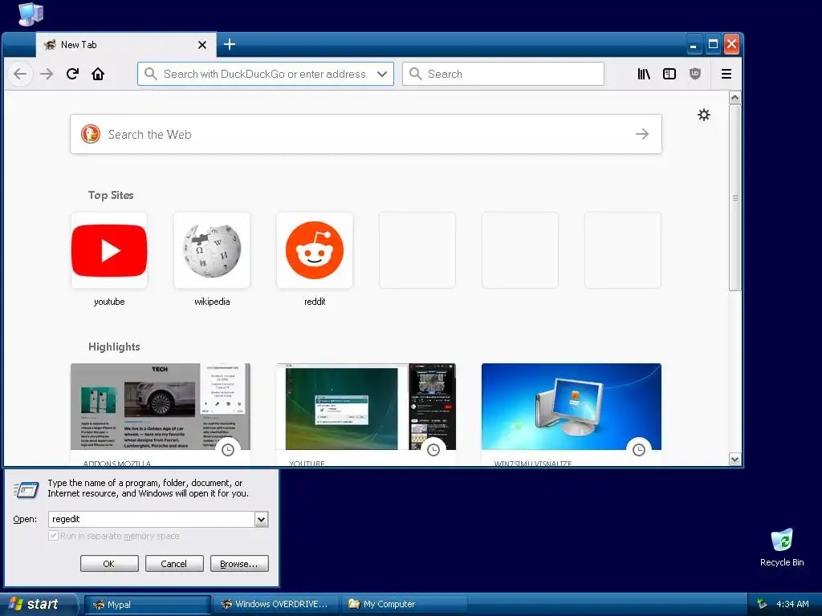822x616 pixels.
Task: Click the system tray network icon
Action: [762, 604]
